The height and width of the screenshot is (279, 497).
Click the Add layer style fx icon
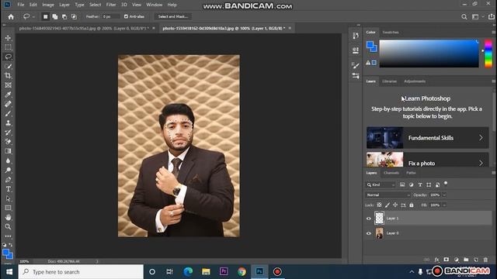[x=436, y=260]
